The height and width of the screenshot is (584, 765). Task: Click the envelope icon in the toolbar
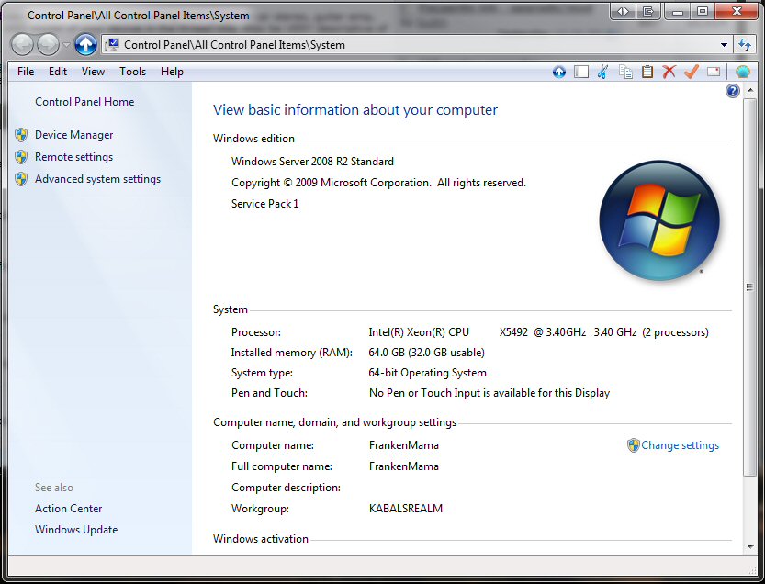(x=714, y=72)
